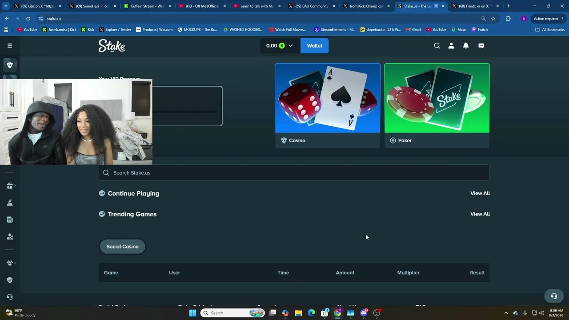Screen dimensions: 569x320
Task: View all Trending Games
Action: click(x=480, y=214)
